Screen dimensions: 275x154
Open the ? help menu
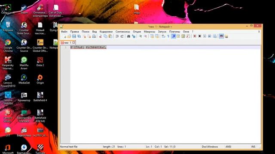click(192, 32)
